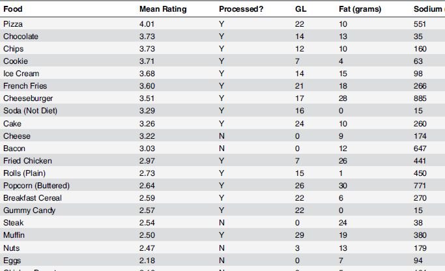
Task: Select the French Fries row label
Action: 25,86
